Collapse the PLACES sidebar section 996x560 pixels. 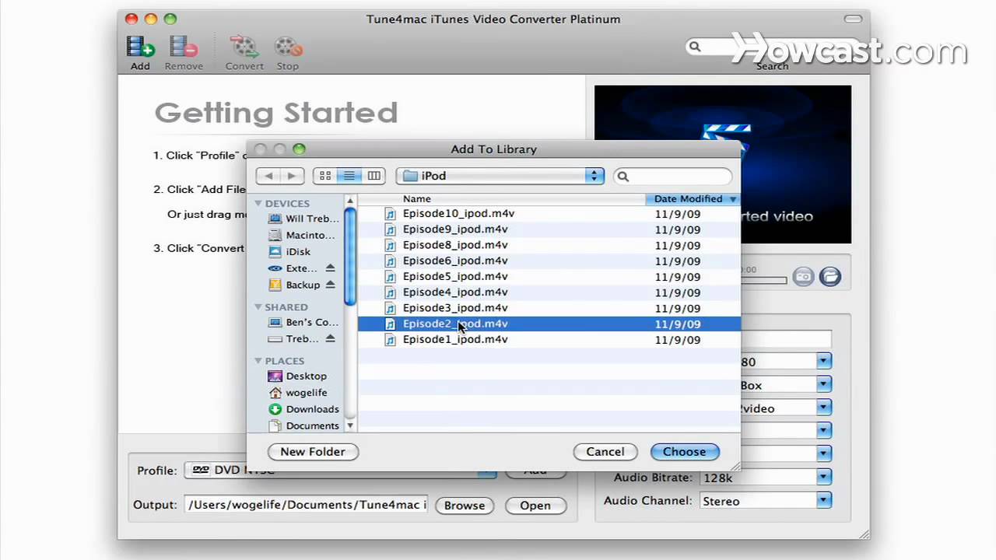coord(258,361)
